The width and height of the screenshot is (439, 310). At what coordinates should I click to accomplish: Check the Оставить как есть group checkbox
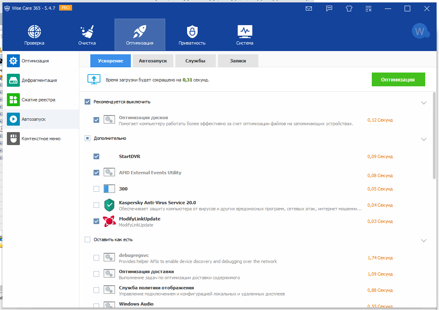click(87, 239)
